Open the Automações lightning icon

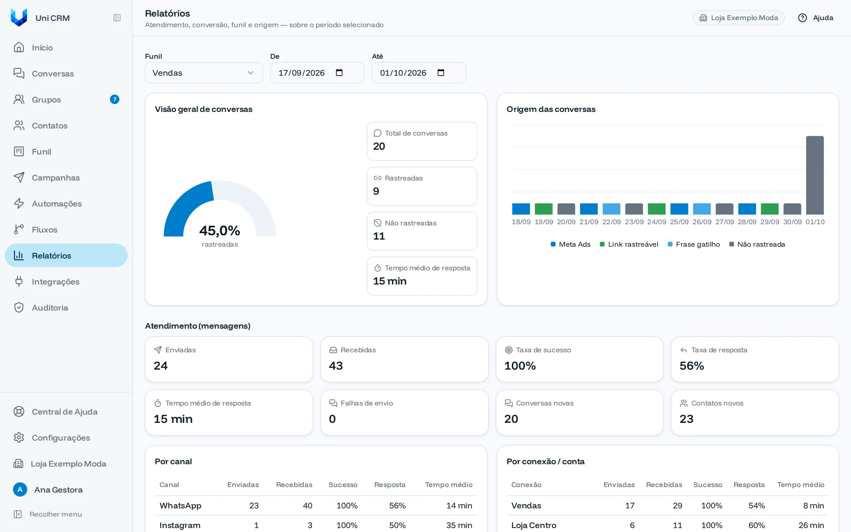(19, 203)
